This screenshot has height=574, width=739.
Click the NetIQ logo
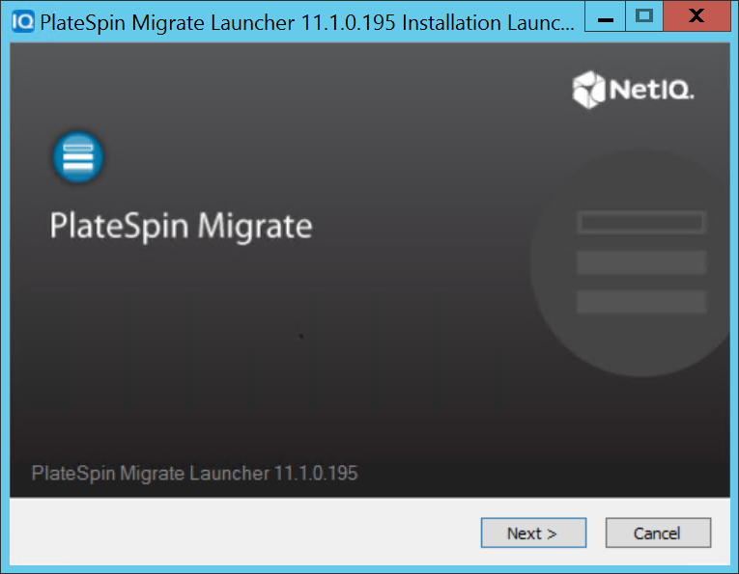pyautogui.click(x=633, y=90)
